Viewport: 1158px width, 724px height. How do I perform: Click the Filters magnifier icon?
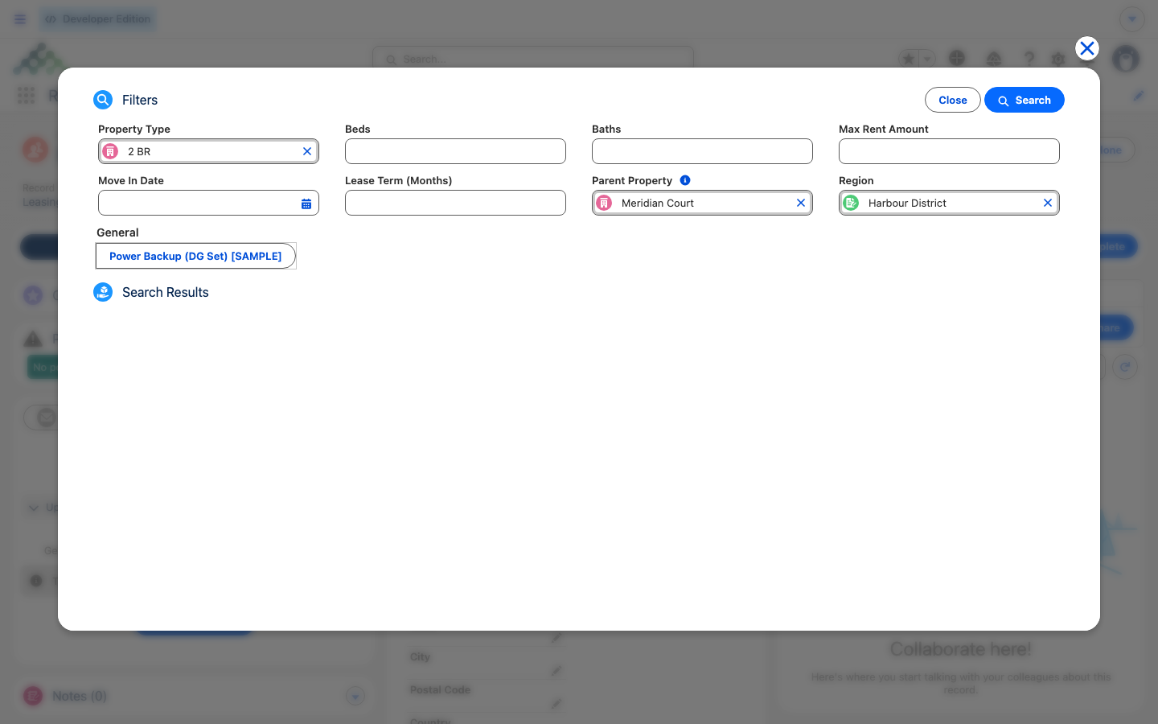[103, 100]
